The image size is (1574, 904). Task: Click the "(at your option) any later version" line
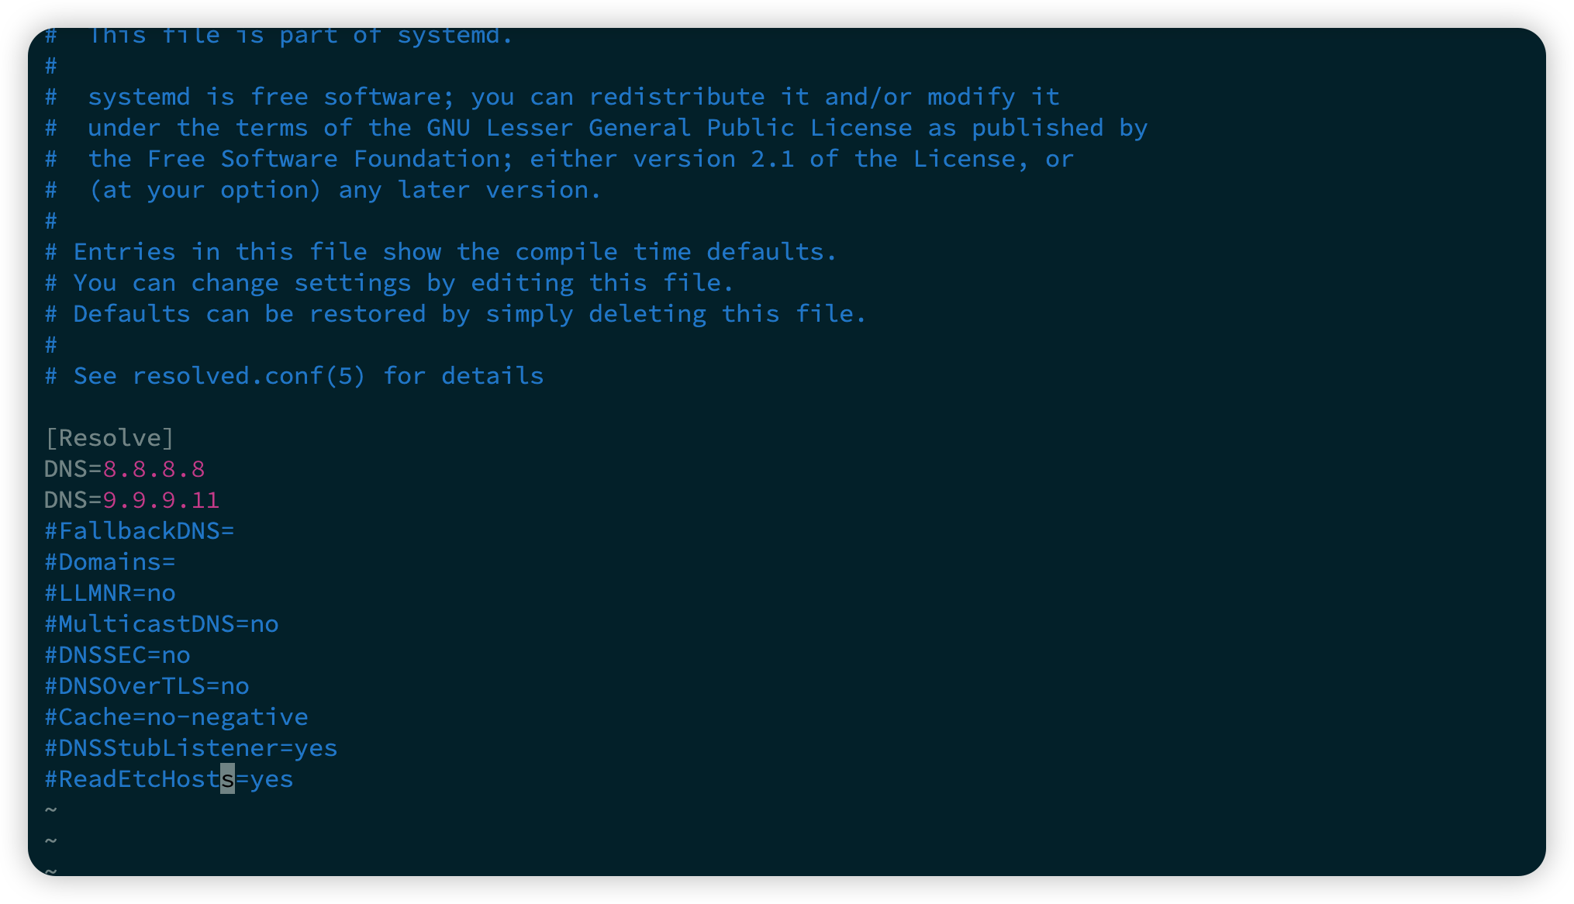point(344,190)
